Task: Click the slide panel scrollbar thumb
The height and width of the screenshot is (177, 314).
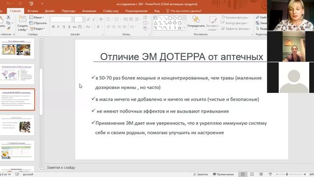Action: point(41,92)
